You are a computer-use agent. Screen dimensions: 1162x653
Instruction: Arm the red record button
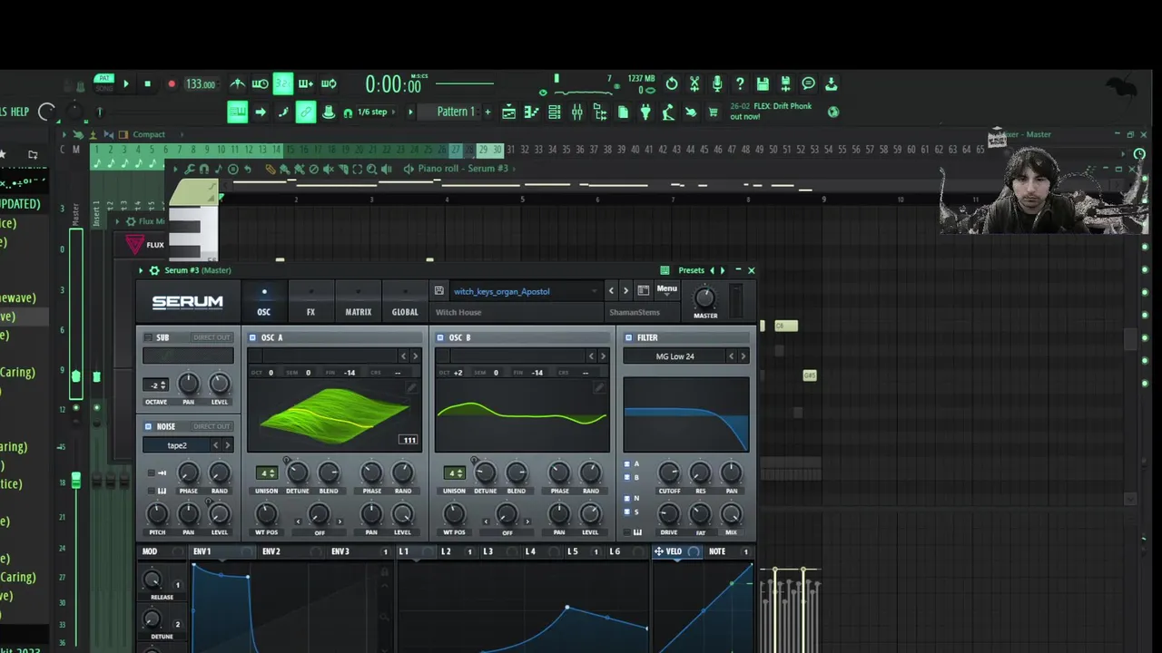point(171,84)
